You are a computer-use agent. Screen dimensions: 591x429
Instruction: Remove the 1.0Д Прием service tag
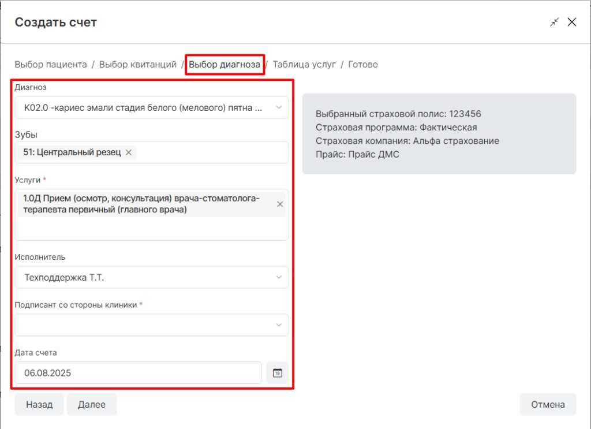click(280, 204)
